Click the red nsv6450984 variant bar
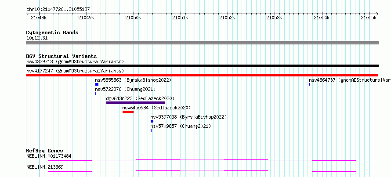Screen dimensions: 391x177 click(x=128, y=112)
